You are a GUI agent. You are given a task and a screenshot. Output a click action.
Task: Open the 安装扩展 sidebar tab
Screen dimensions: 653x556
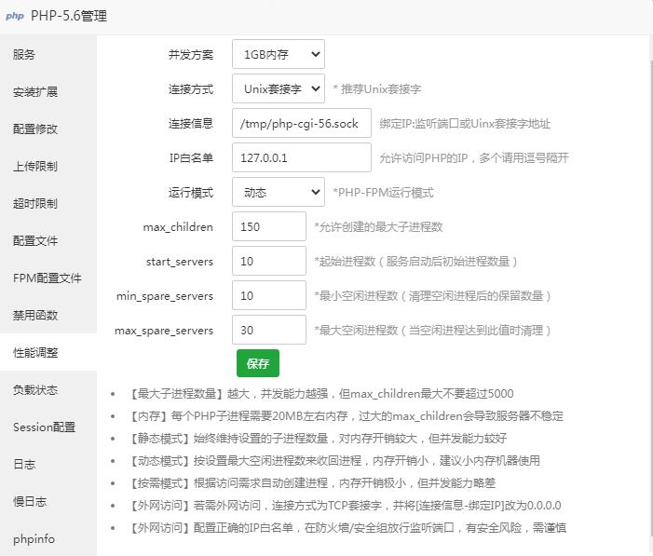(x=48, y=91)
